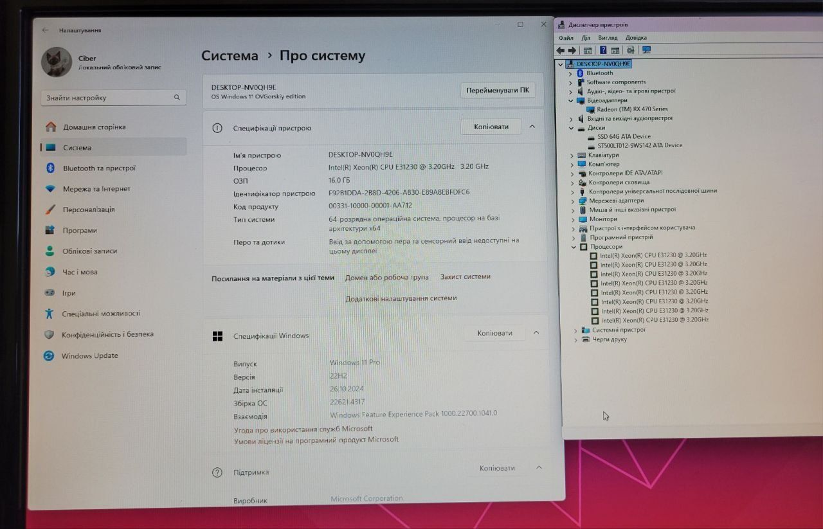This screenshot has width=823, height=529.
Task: Open the Довідка menu in Device Manager
Action: click(x=637, y=38)
